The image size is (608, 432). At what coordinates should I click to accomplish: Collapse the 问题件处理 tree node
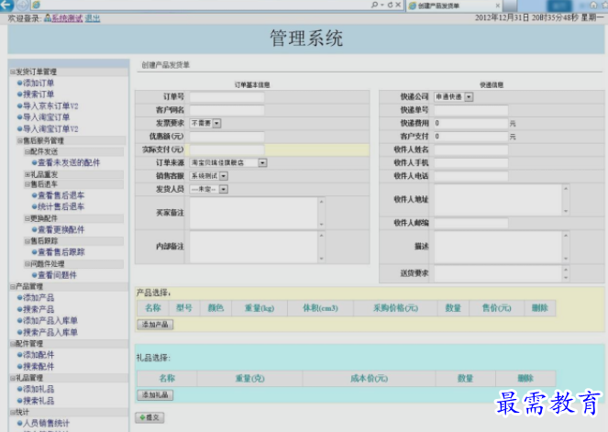28,264
